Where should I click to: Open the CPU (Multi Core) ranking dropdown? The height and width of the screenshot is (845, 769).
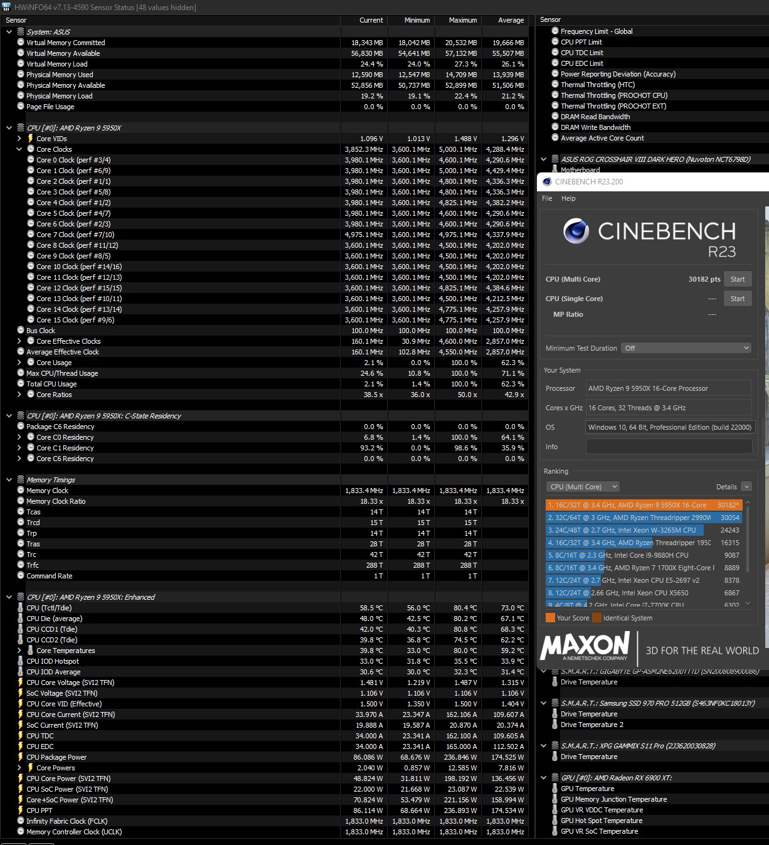pos(583,487)
